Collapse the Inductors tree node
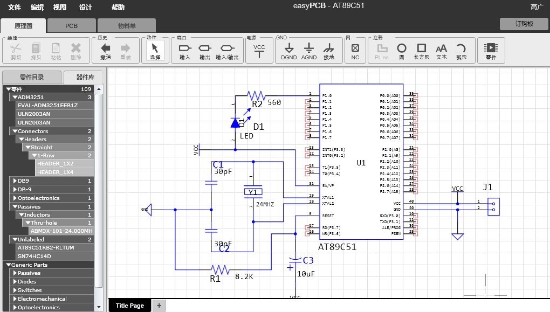Screen dimensions: 550x312 (x=22, y=214)
